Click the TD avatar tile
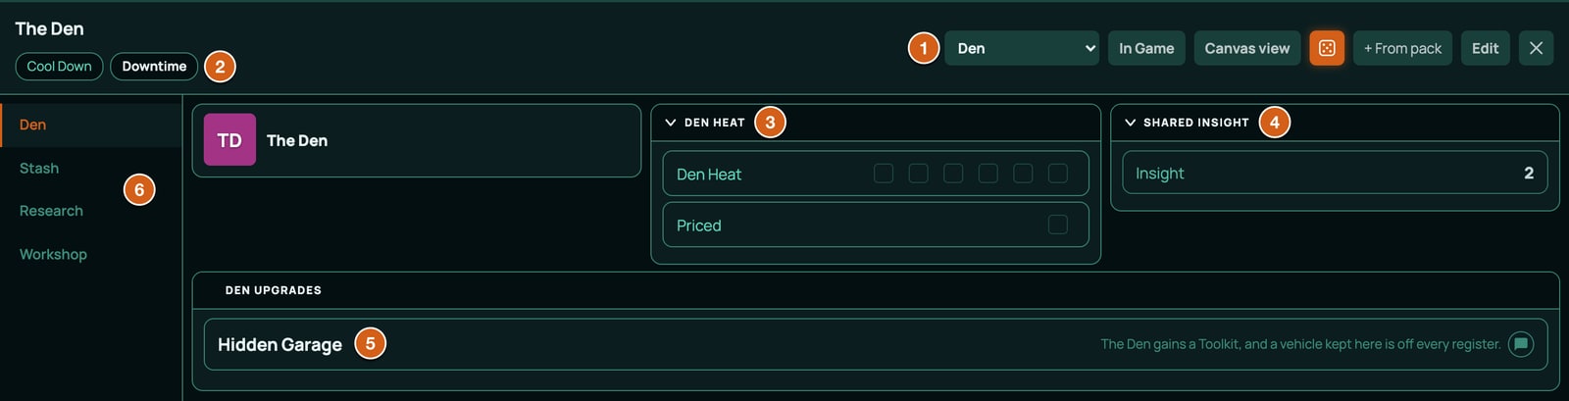This screenshot has width=1569, height=401. 229,139
